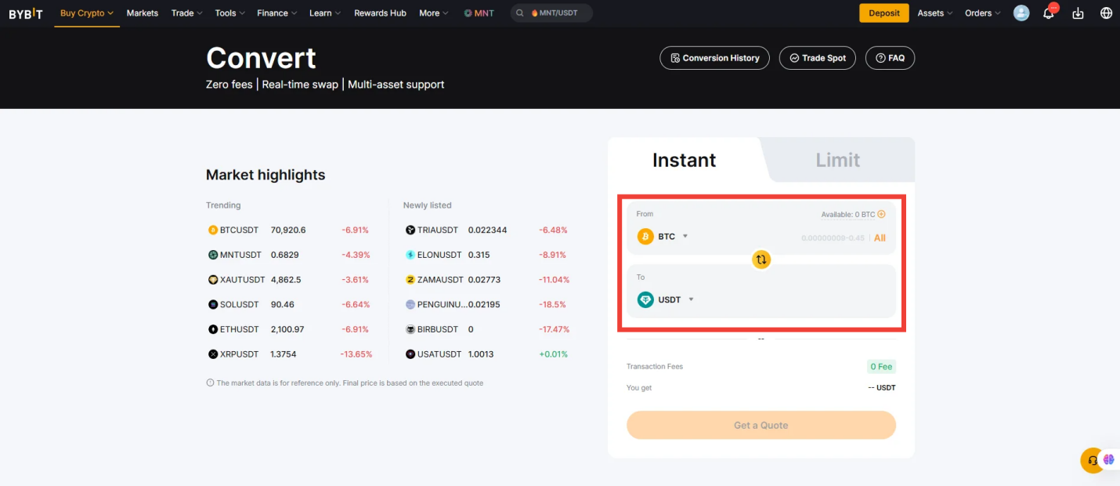1120x486 pixels.
Task: Swap From and To currencies with exchange icon
Action: pyautogui.click(x=761, y=259)
